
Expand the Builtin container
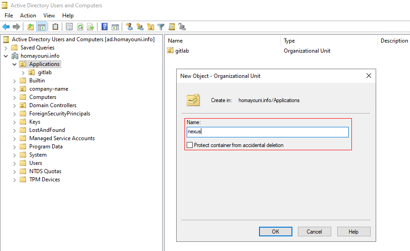point(14,81)
